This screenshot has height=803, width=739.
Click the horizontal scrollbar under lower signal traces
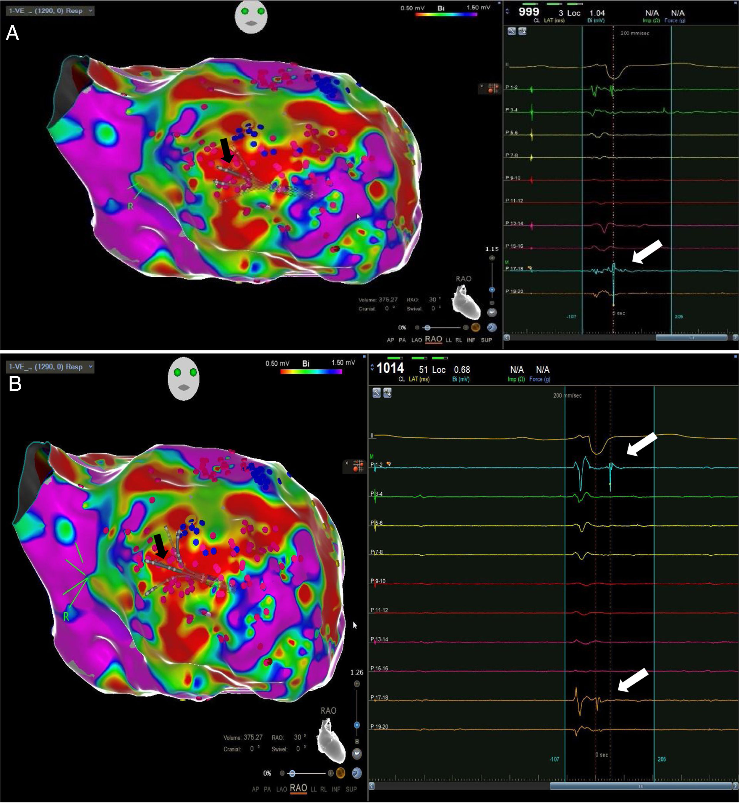[x=641, y=786]
